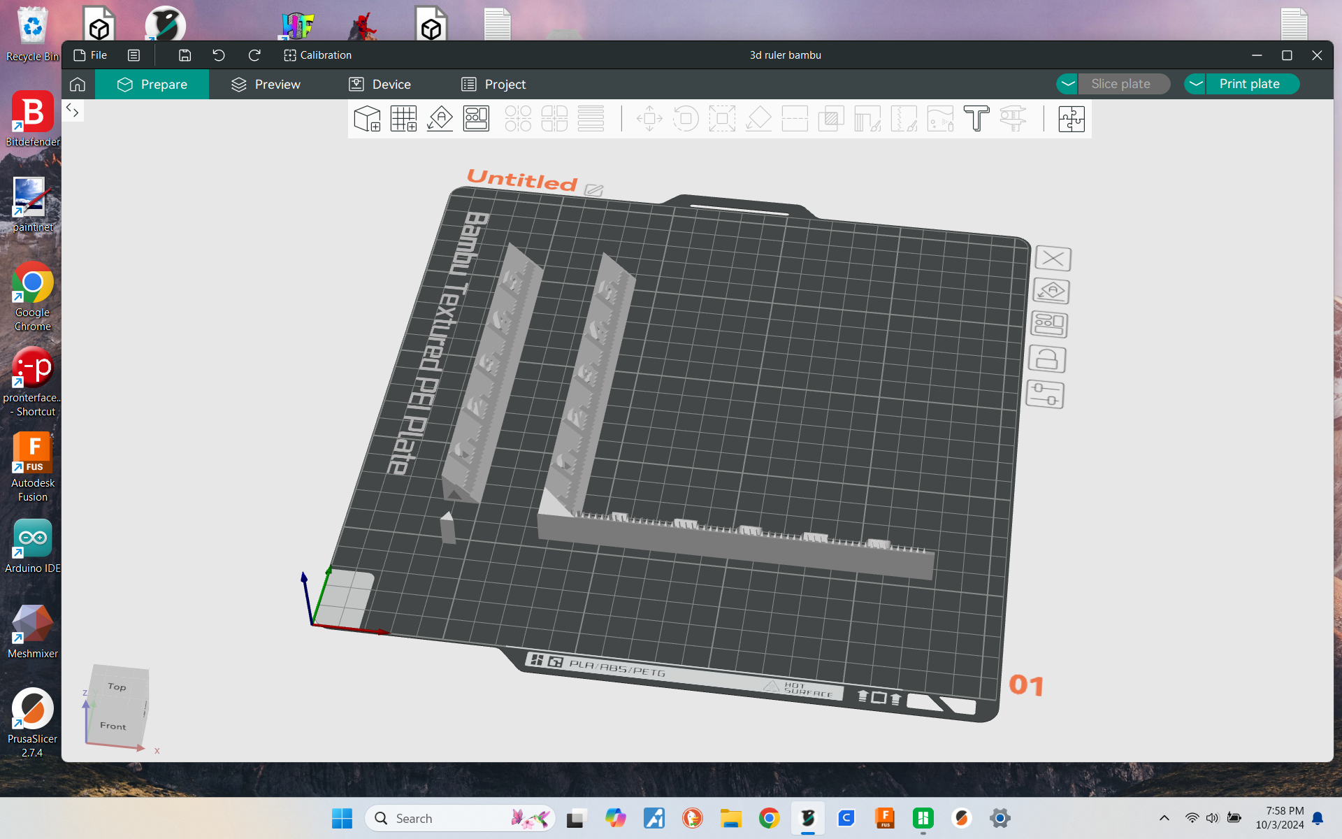Switch to the Prepare tab
The height and width of the screenshot is (839, 1342).
(x=152, y=85)
